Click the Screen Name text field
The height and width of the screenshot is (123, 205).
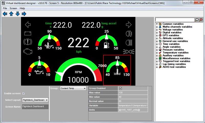click(x=35, y=107)
